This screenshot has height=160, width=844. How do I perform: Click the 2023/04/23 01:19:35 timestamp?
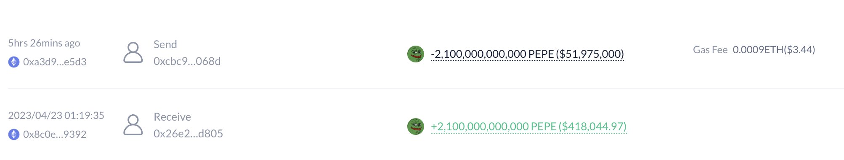(x=56, y=116)
